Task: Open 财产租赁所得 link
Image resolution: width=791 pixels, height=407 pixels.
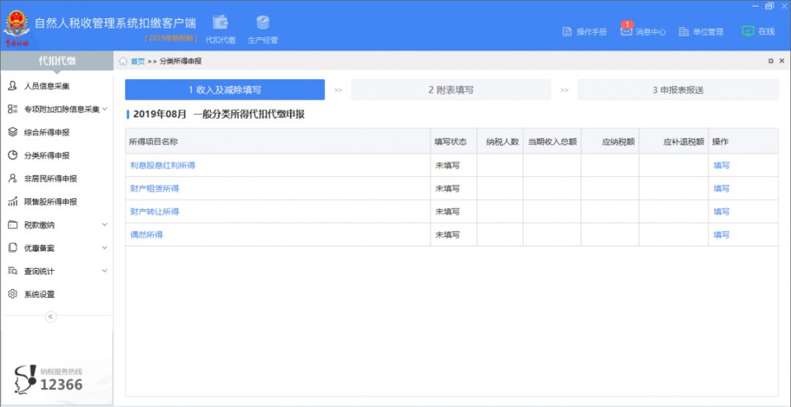Action: tap(155, 189)
